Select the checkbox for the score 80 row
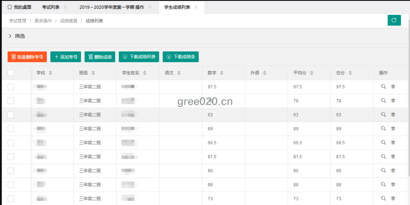410x205 pixels. point(11,171)
